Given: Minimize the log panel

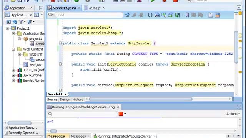Looking at the screenshot, I should point(239,107).
